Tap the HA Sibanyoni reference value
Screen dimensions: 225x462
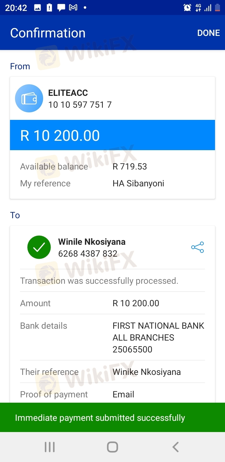point(138,183)
